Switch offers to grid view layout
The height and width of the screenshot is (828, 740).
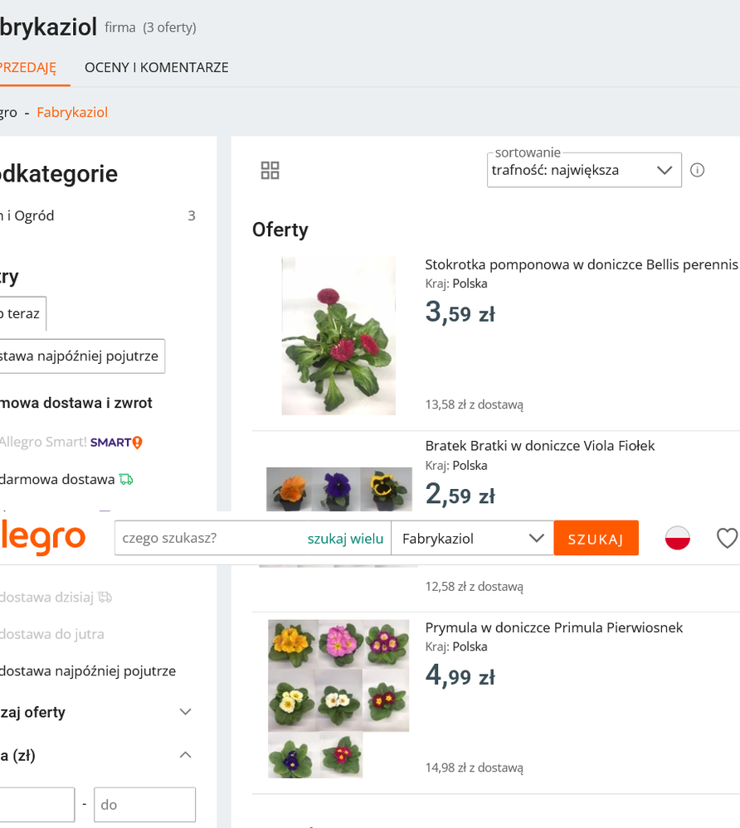pos(270,171)
